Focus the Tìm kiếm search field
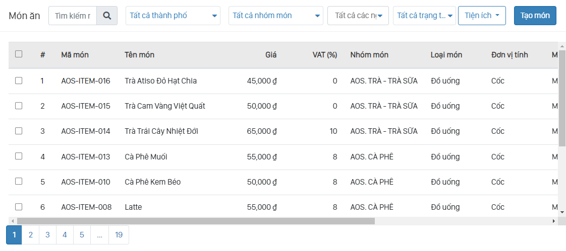Viewport: 566px width, 251px height. click(73, 16)
